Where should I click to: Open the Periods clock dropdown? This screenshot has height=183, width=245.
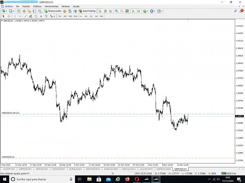(x=152, y=11)
